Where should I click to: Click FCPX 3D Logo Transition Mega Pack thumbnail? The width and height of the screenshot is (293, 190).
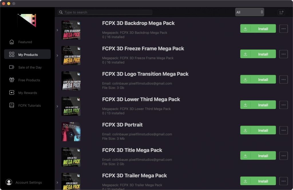pyautogui.click(x=71, y=81)
